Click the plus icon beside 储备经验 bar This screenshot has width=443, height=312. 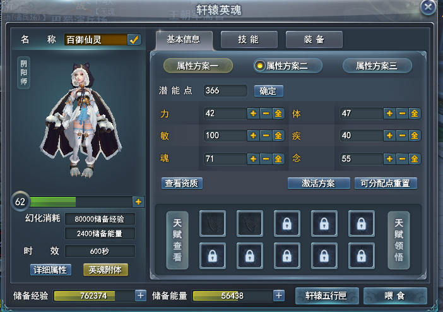tap(141, 296)
